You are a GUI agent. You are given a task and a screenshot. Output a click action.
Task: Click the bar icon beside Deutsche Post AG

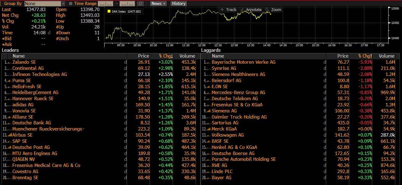tap(10, 147)
